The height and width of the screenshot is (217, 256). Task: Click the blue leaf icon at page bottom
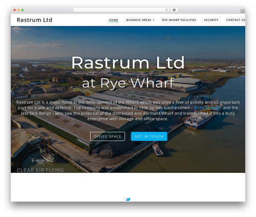(128, 200)
